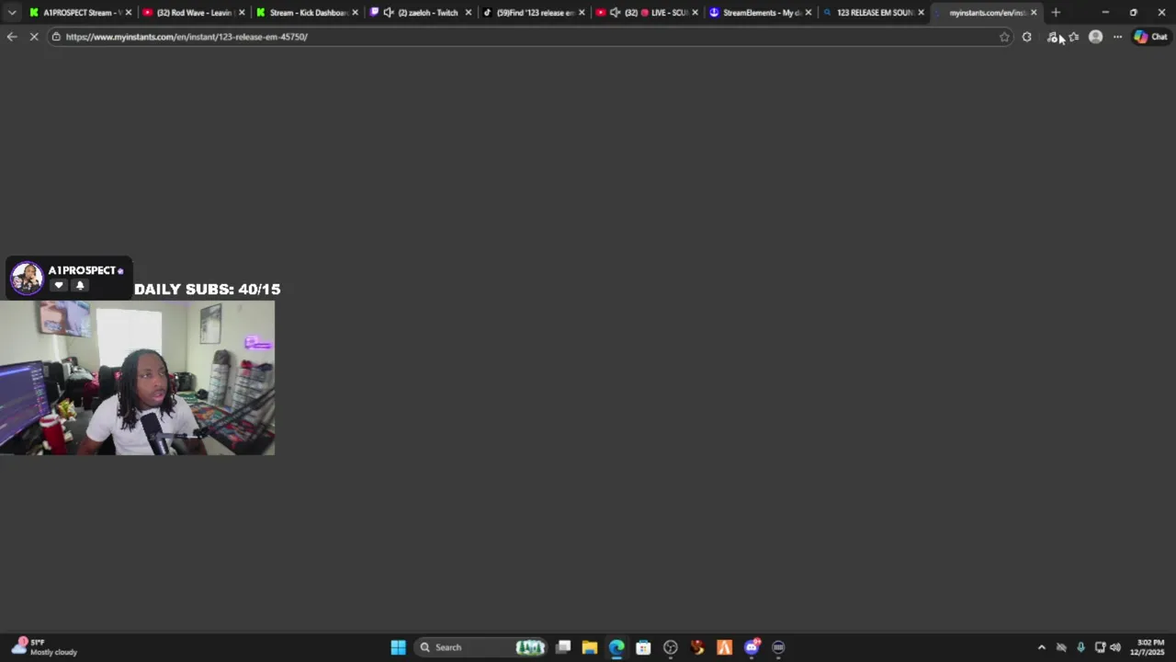Open a new browser tab
Screen dimensions: 1176x662
tap(1056, 13)
